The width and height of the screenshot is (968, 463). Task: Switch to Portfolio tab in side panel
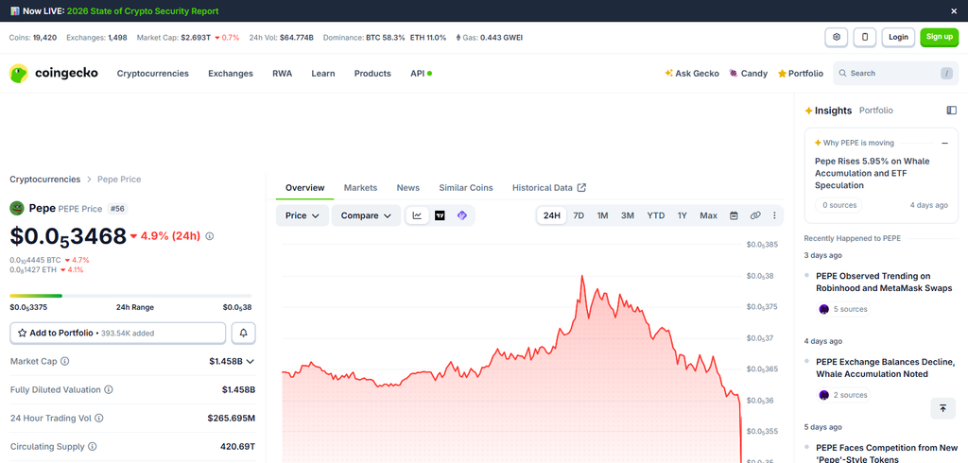(x=876, y=111)
